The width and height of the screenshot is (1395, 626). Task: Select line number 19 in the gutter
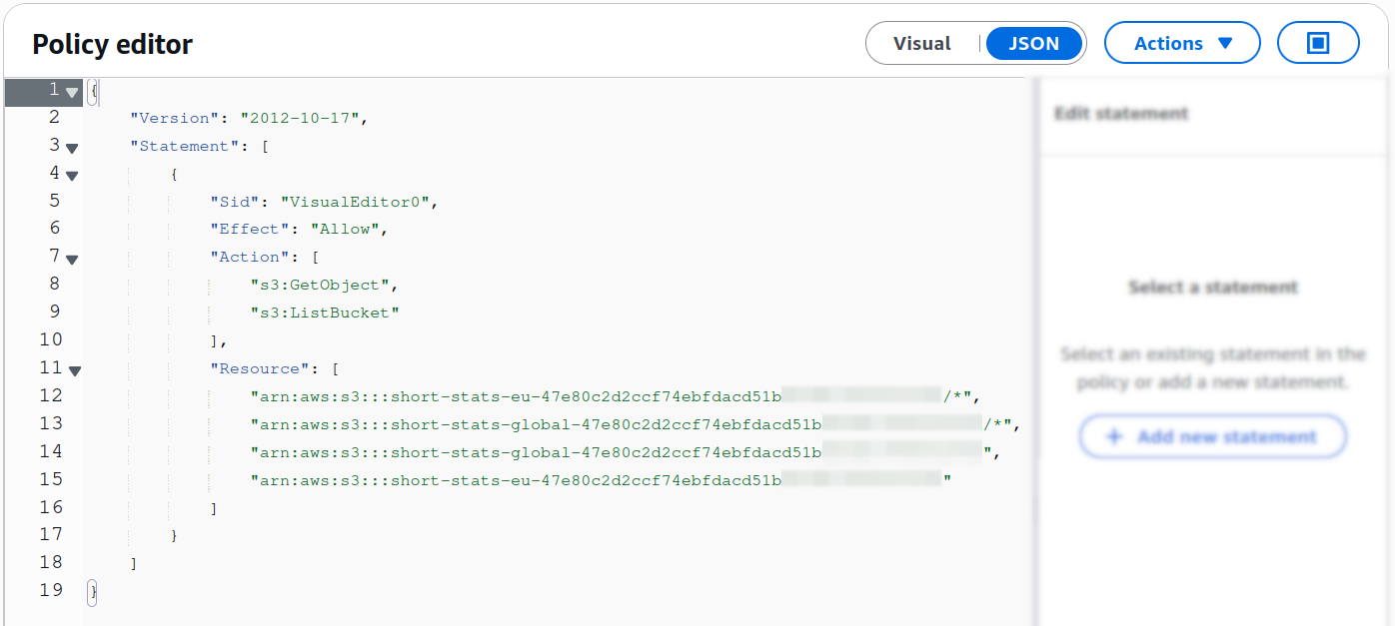[49, 589]
